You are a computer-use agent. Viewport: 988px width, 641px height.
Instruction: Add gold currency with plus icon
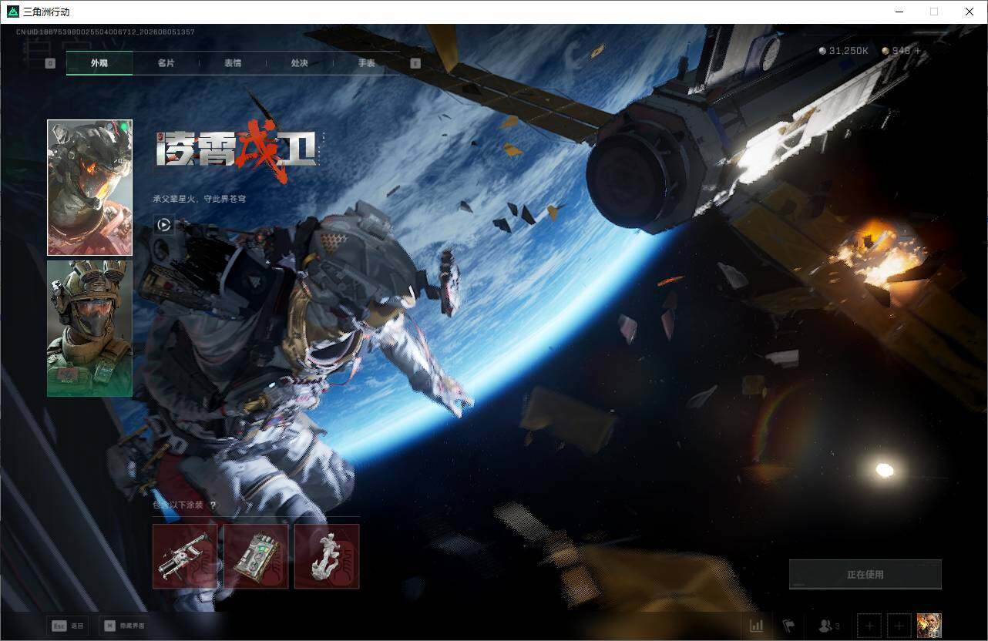point(917,51)
